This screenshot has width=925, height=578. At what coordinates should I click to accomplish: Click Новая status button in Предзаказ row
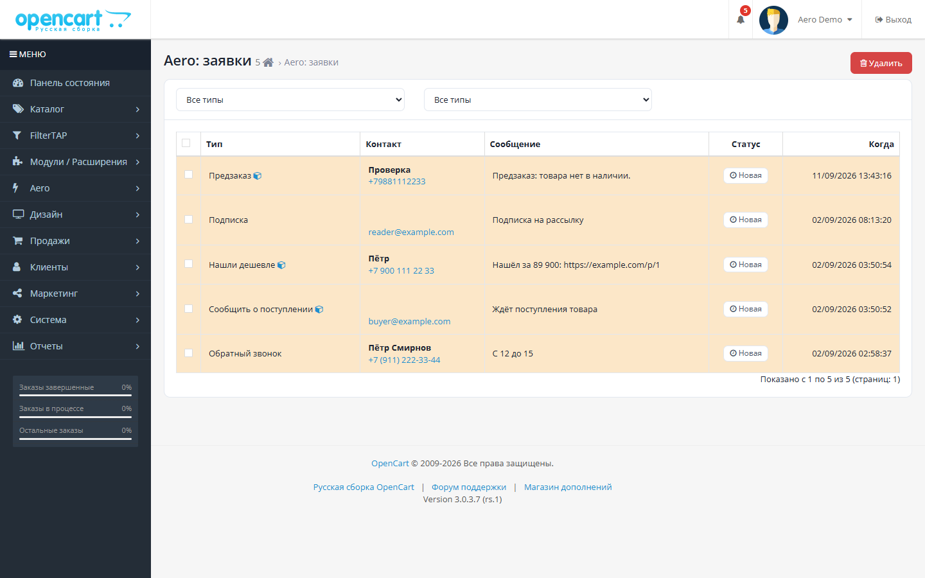(x=746, y=175)
